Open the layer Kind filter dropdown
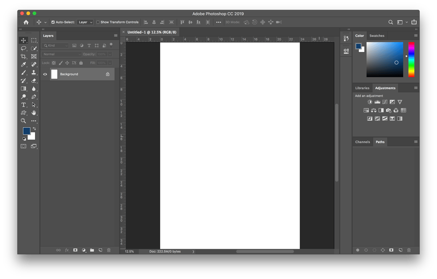The width and height of the screenshot is (437, 279). pos(55,45)
